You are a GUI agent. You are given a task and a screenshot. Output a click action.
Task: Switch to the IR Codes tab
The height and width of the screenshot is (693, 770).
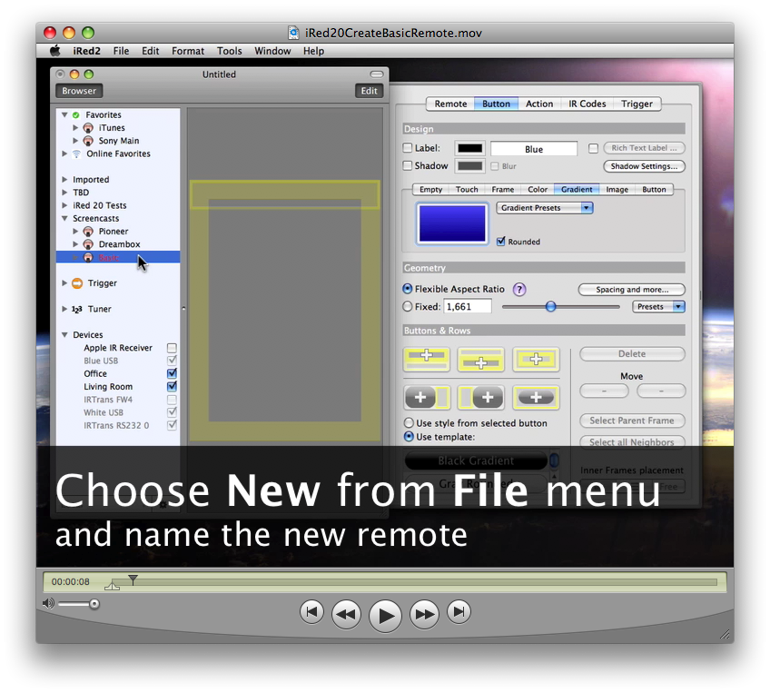click(x=587, y=104)
